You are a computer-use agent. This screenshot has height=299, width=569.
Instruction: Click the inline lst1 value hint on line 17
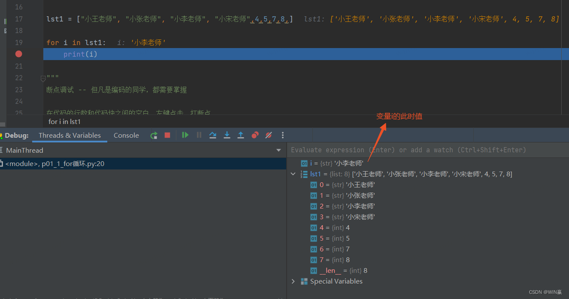point(432,19)
